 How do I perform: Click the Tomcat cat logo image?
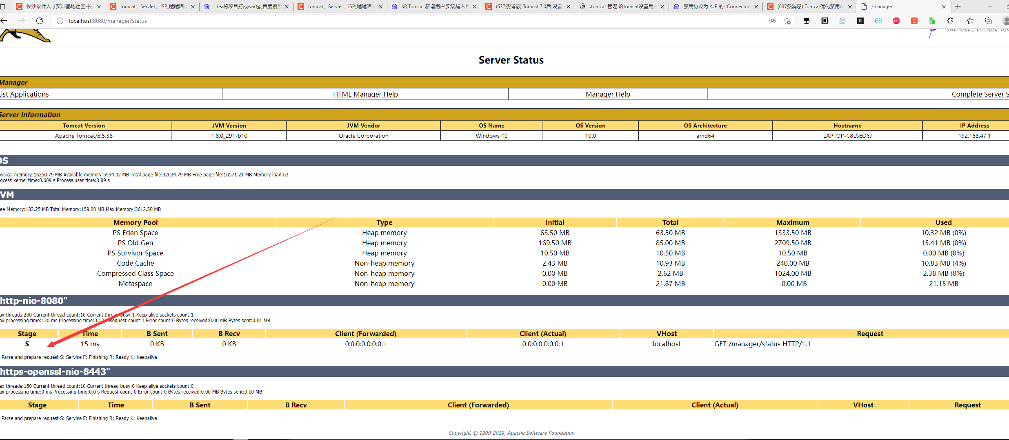point(25,35)
